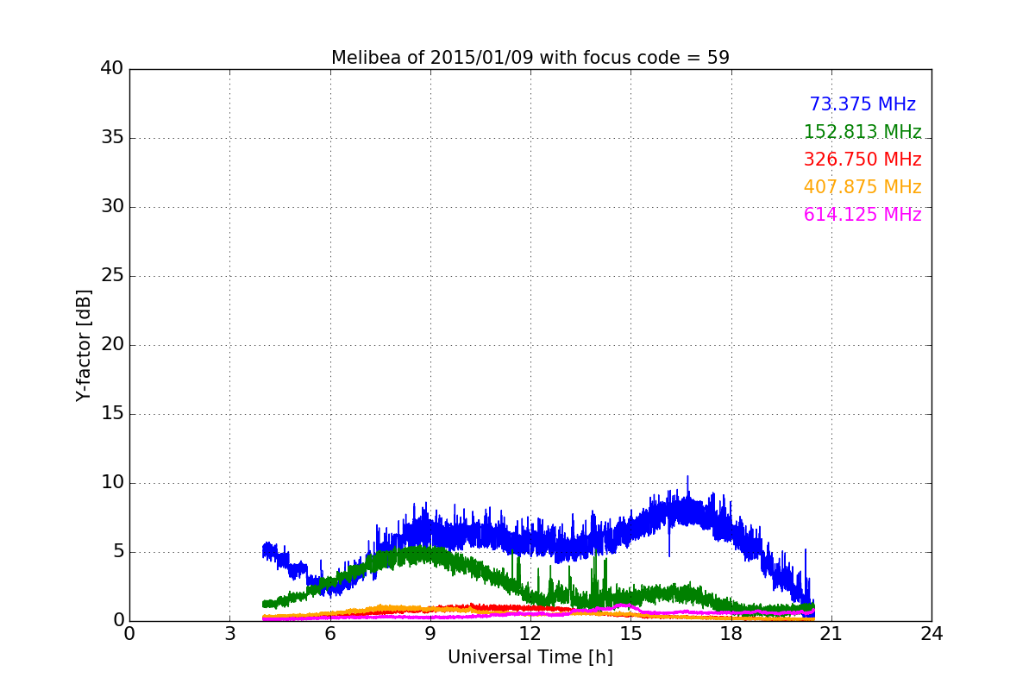Click the y-axis tick label 25

click(x=112, y=276)
